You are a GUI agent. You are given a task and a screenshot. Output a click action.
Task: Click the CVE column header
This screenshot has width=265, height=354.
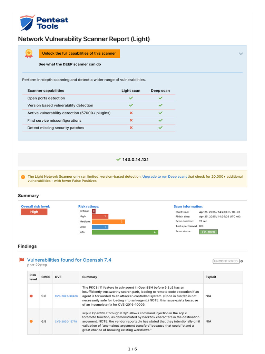pyautogui.click(x=58, y=277)
